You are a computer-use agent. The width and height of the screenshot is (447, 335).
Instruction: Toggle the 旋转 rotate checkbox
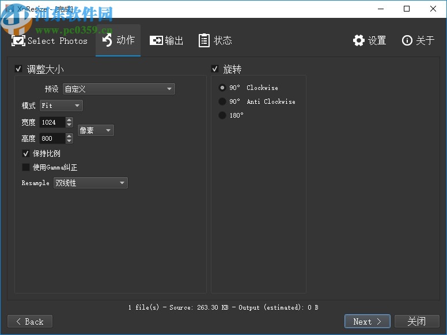click(215, 69)
